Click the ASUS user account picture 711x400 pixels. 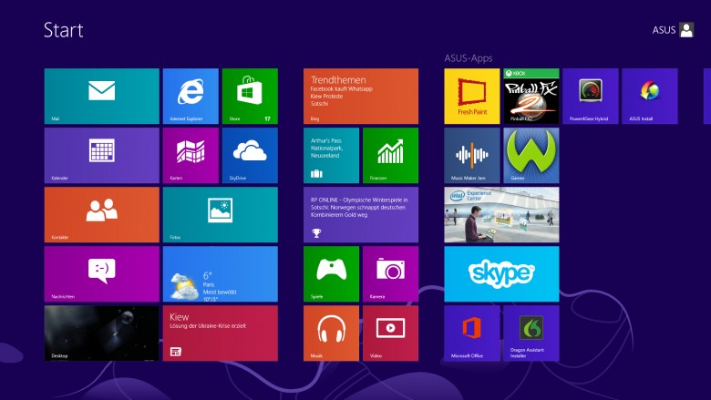click(x=686, y=30)
